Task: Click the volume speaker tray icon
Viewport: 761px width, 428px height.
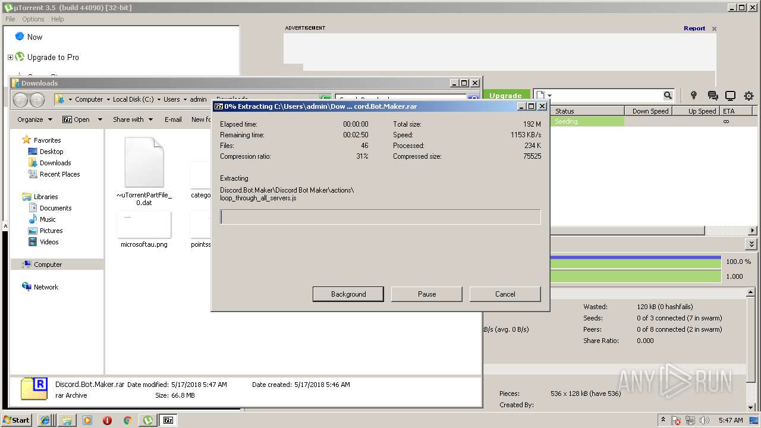Action: point(705,420)
